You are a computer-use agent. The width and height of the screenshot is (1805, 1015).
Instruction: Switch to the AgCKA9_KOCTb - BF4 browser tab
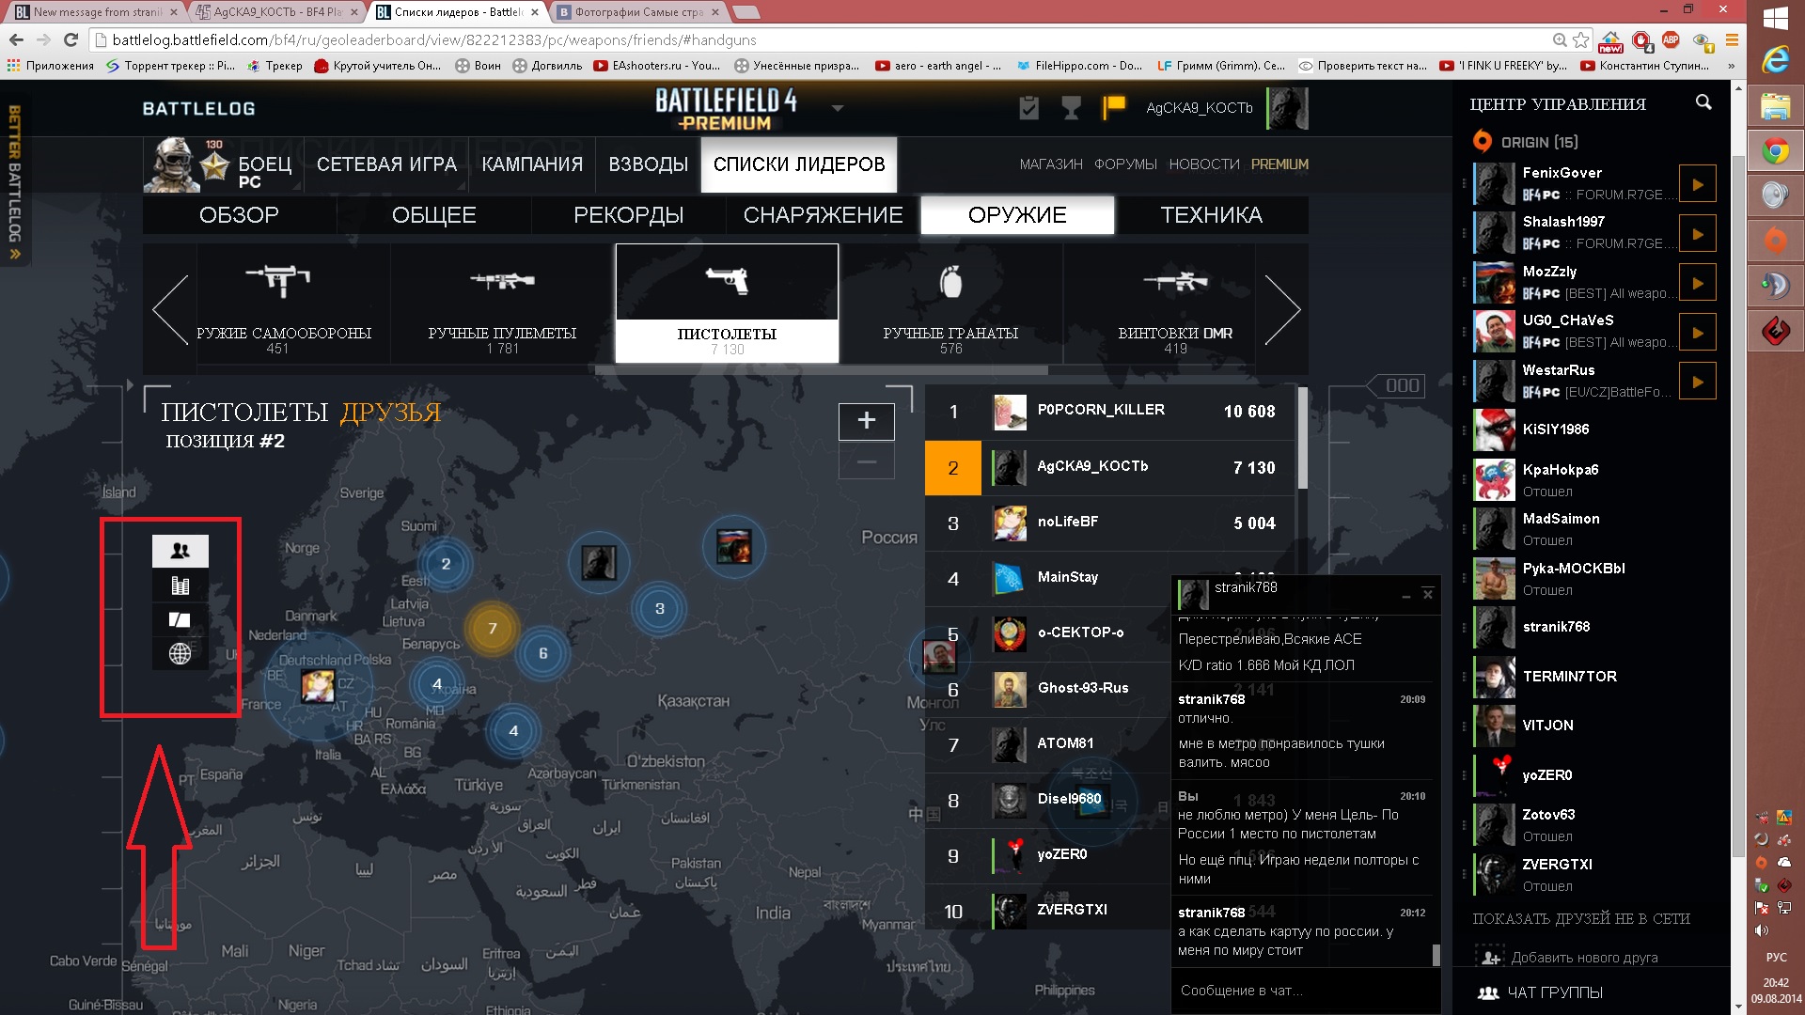tap(279, 12)
